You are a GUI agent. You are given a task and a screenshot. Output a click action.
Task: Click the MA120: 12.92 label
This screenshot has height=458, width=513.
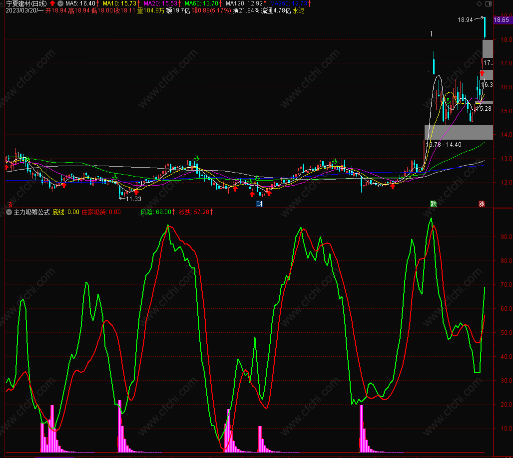(244, 3)
